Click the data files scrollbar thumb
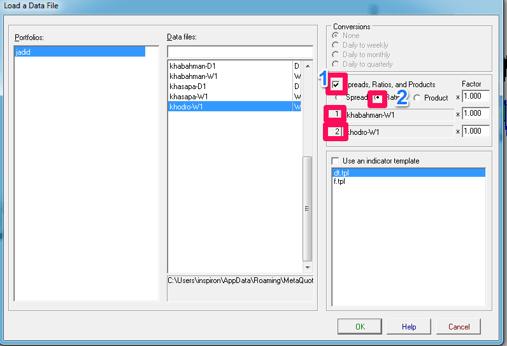Image resolution: width=507 pixels, height=346 pixels. click(x=308, y=209)
